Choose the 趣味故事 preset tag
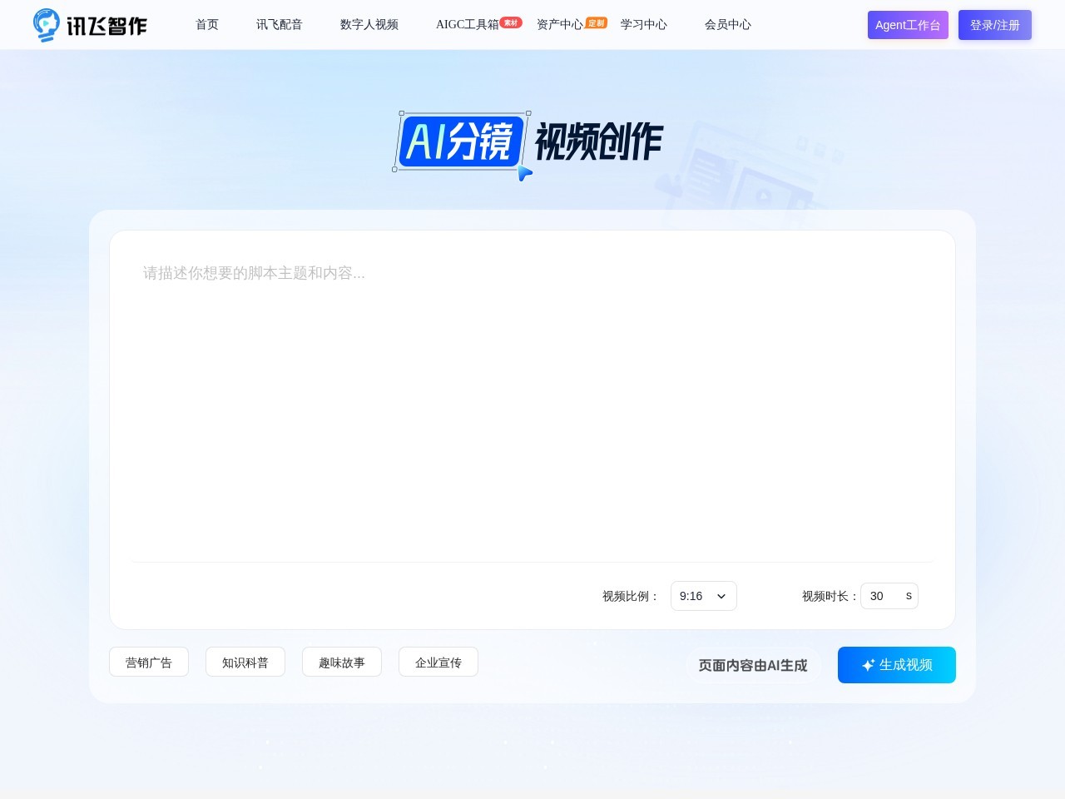1065x799 pixels. (342, 663)
